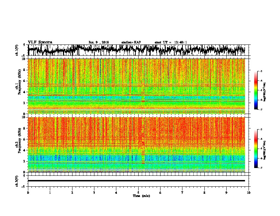Click the ch.2 color bar unit label

point(264,150)
